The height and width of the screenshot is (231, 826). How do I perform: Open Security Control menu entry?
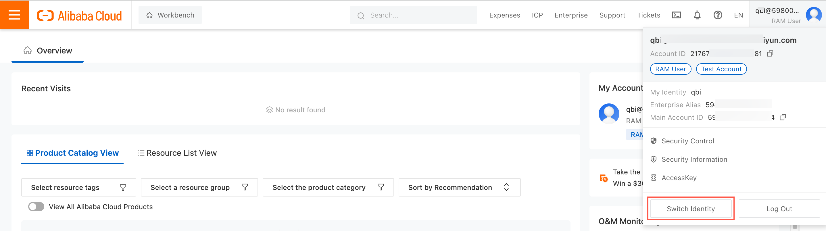pyautogui.click(x=687, y=141)
